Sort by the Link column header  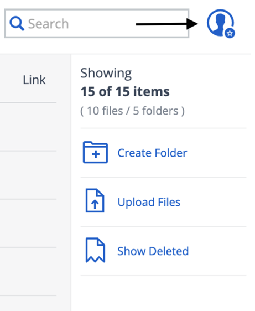pos(34,80)
